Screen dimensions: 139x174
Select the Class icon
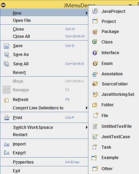click(x=95, y=42)
